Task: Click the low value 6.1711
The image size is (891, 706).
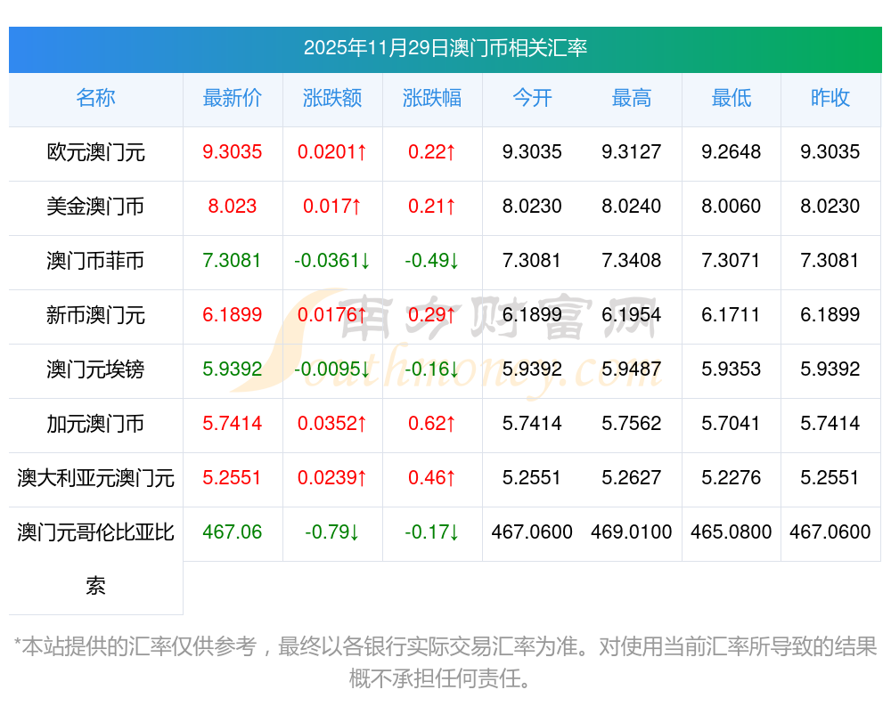Action: click(x=731, y=314)
